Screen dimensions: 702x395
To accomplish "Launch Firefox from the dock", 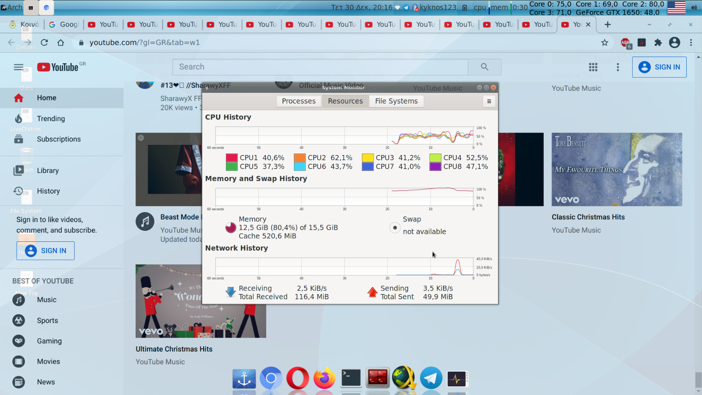I will coord(324,378).
